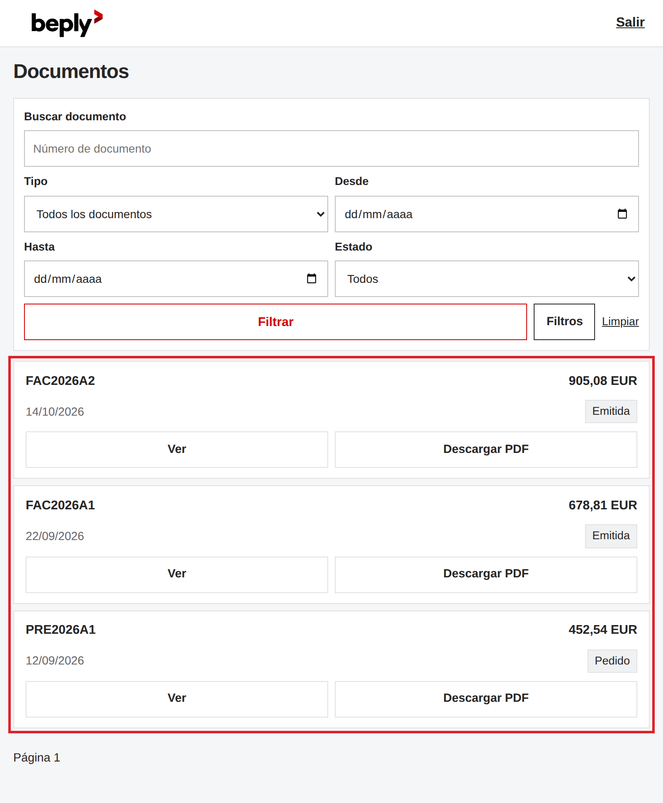Click the beply logo
Image resolution: width=663 pixels, height=803 pixels.
pyautogui.click(x=67, y=23)
